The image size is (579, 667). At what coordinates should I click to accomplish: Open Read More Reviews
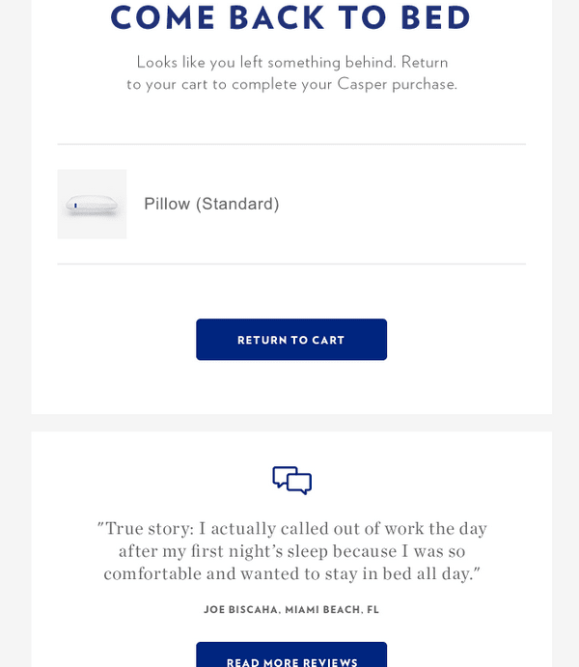pos(291,655)
